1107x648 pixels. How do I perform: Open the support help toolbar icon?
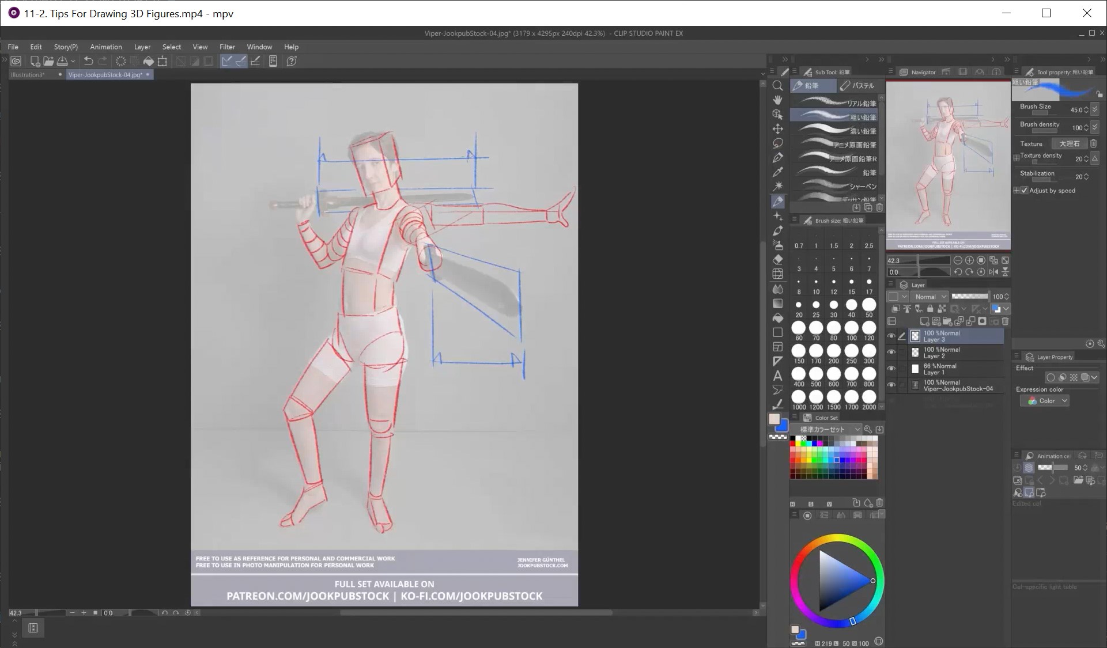pos(292,61)
